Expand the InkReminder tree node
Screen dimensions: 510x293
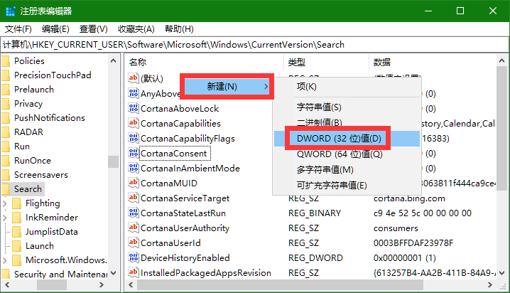coord(5,218)
